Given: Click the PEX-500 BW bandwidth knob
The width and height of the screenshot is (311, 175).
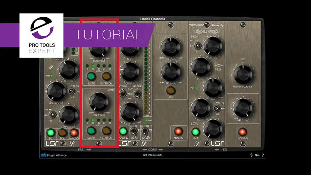Looking at the screenshot, I should click(x=213, y=88).
